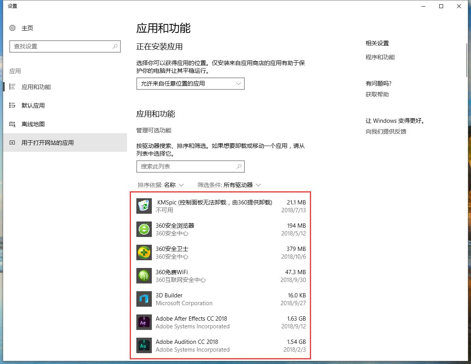Click the Adobe Audition CC 2018 icon
Viewport: 471px width, 364px height.
(x=144, y=345)
